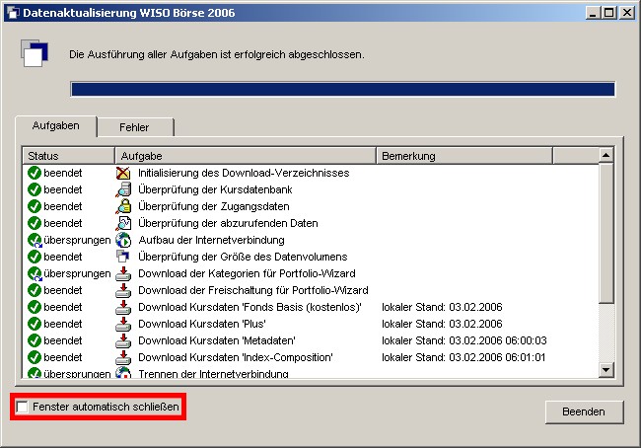Click green check status of Initialisierung row
Viewport: 641px width, 448px height.
pyautogui.click(x=35, y=173)
